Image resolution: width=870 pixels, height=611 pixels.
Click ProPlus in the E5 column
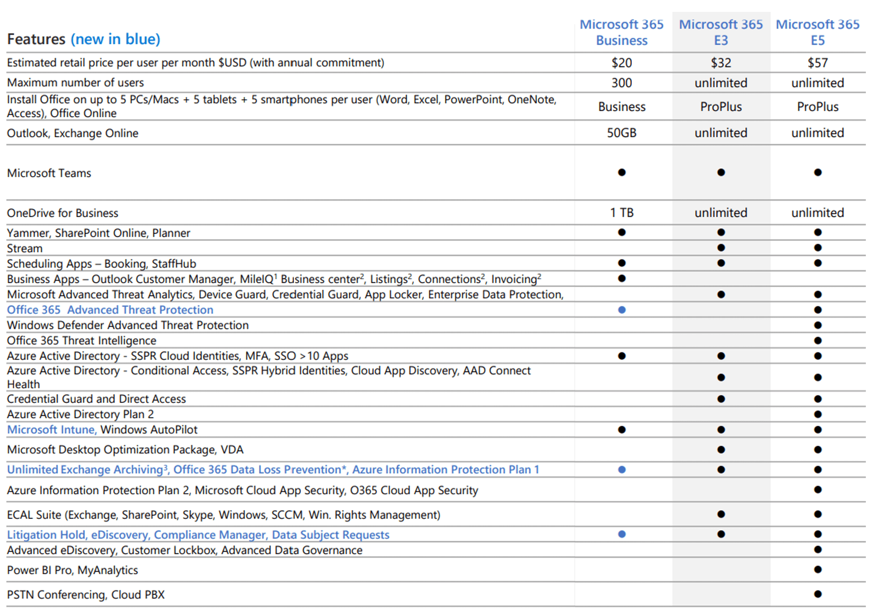[817, 107]
